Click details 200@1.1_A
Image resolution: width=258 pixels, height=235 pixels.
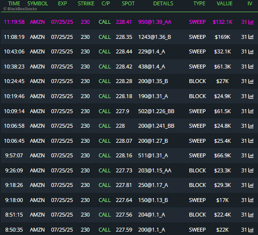(152, 230)
